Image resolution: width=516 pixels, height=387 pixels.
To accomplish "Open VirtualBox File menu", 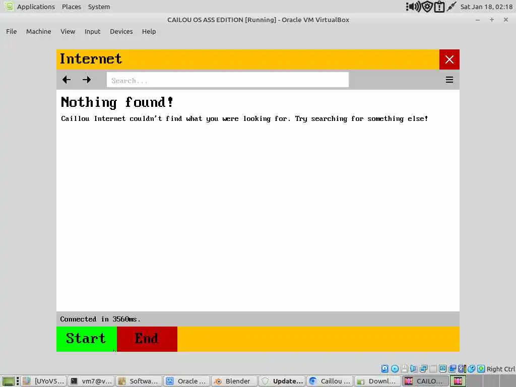I will click(11, 32).
